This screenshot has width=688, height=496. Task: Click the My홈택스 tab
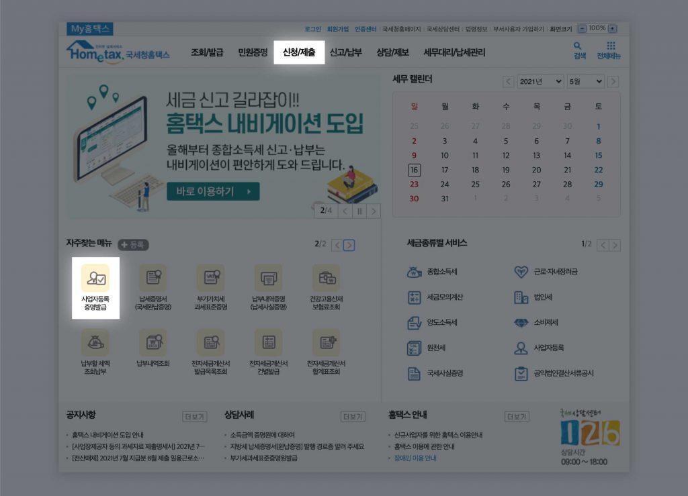click(90, 29)
